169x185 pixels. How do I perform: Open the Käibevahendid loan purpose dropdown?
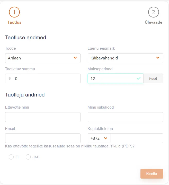click(x=125, y=58)
